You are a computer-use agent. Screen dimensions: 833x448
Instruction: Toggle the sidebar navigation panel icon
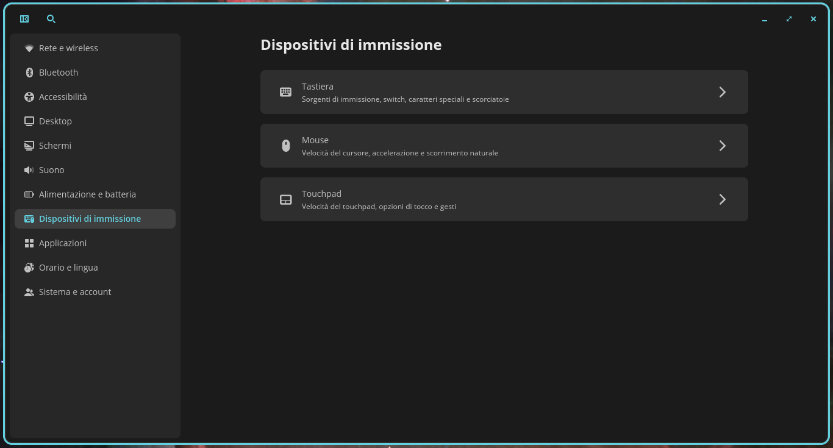(x=24, y=19)
